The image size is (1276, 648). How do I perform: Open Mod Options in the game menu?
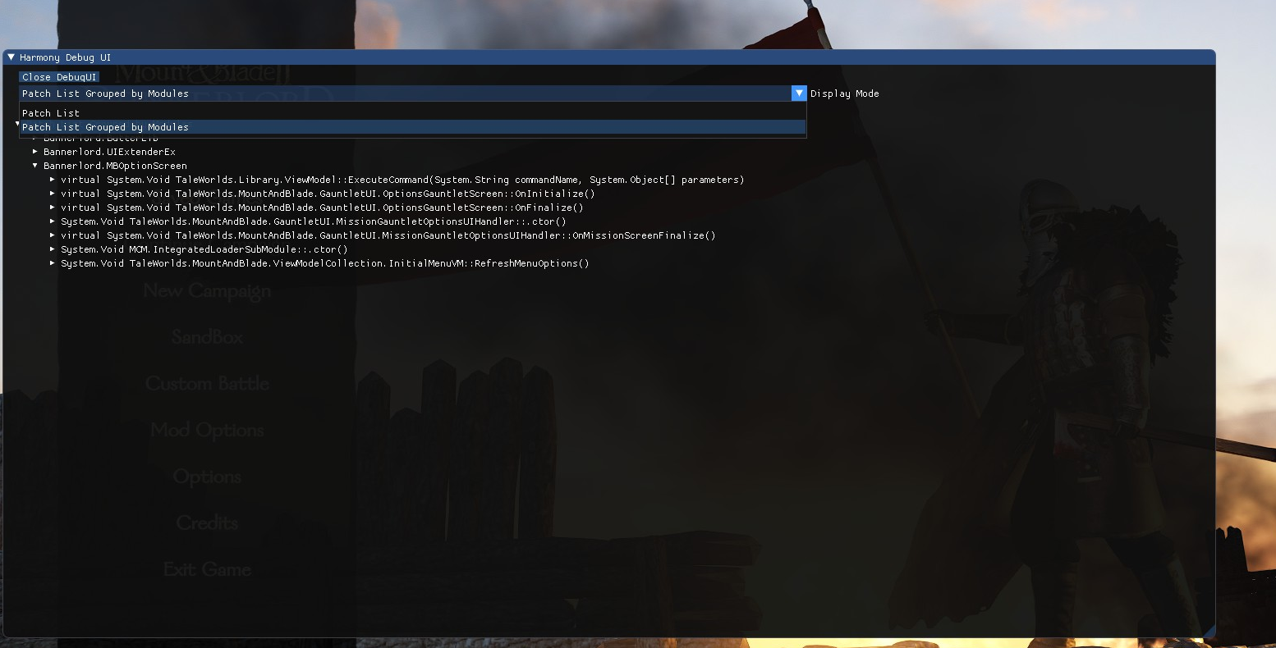[x=207, y=431]
